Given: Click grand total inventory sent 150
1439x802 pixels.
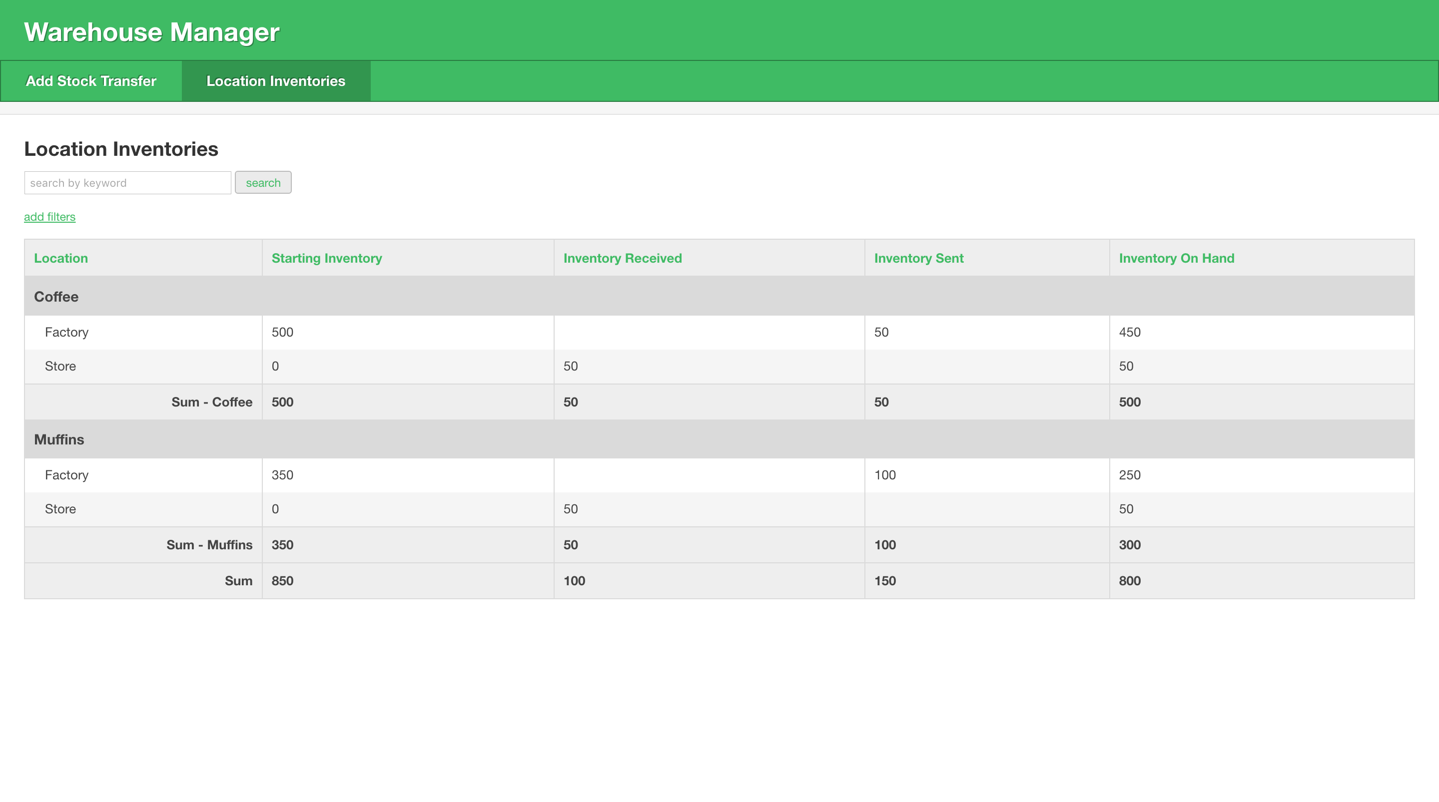Looking at the screenshot, I should [x=885, y=581].
